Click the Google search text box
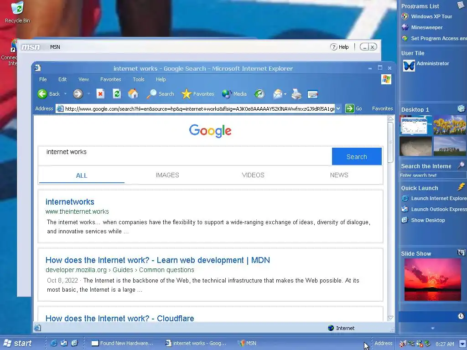Screen dimensions: 467x350 185,156
